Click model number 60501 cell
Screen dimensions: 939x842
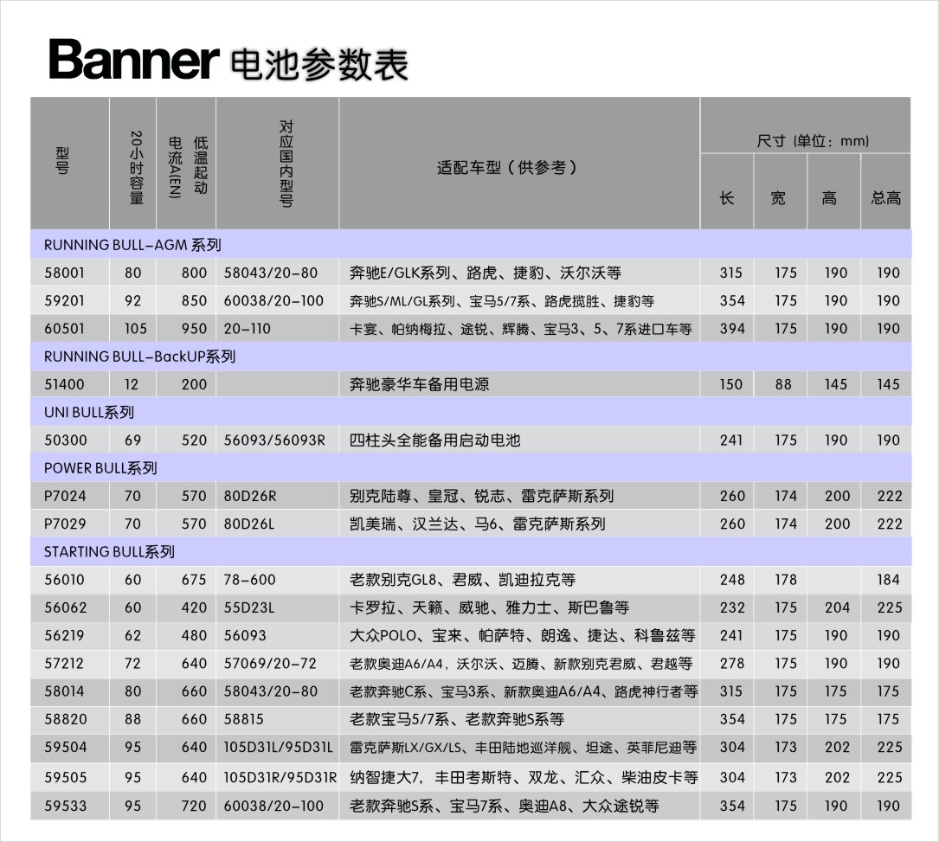pyautogui.click(x=66, y=329)
